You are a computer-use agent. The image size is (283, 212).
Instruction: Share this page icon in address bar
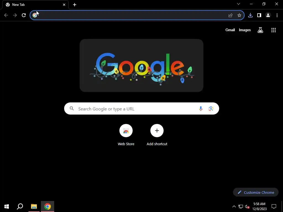(230, 15)
